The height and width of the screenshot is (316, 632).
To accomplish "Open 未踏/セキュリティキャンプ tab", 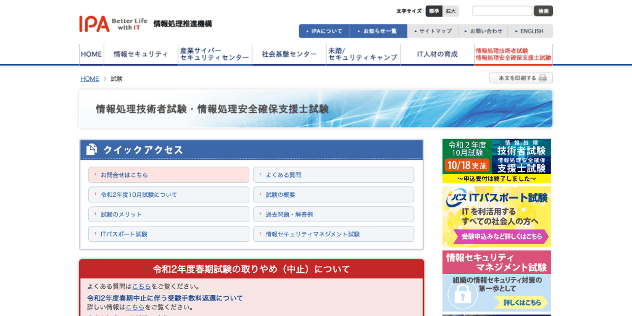I will pos(363,54).
